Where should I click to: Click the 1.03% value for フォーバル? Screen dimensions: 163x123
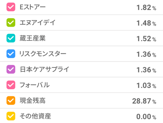pos(146,85)
